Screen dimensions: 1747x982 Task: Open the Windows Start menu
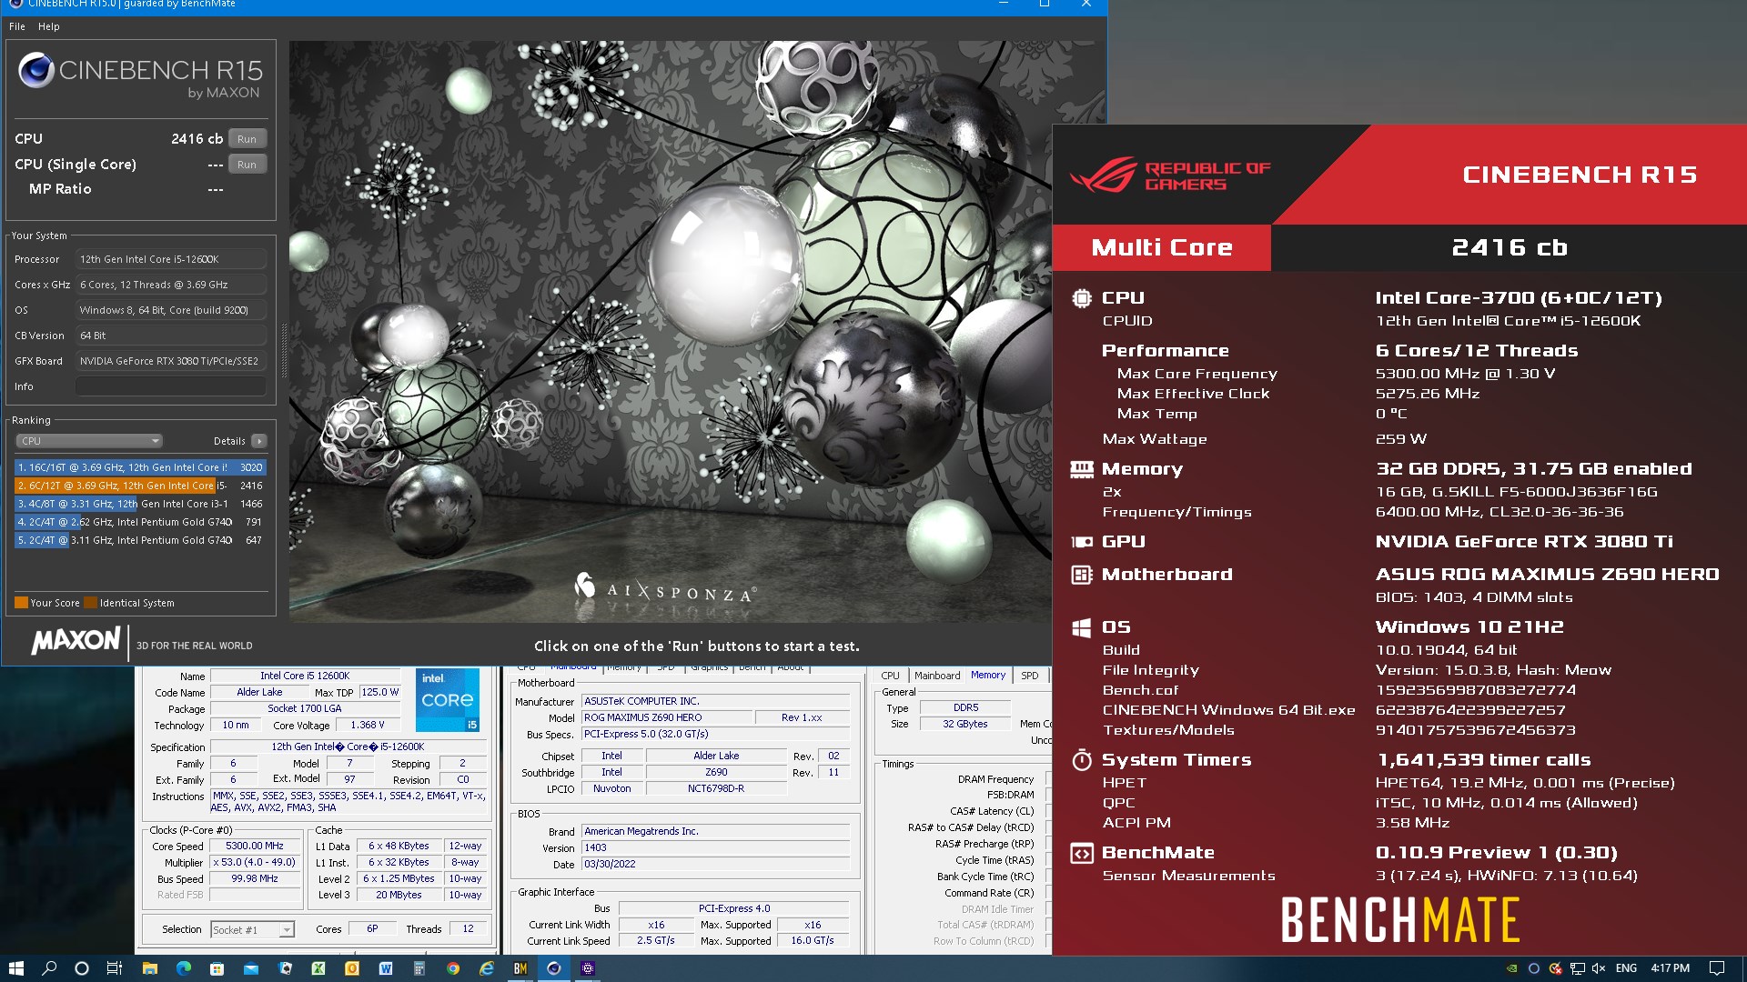click(15, 968)
